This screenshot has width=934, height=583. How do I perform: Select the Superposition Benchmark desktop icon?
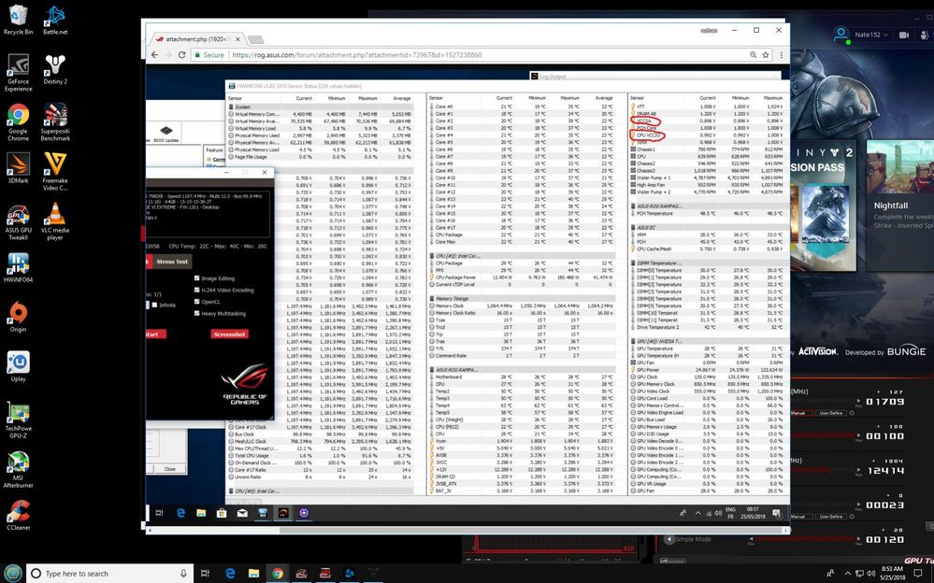coord(55,122)
